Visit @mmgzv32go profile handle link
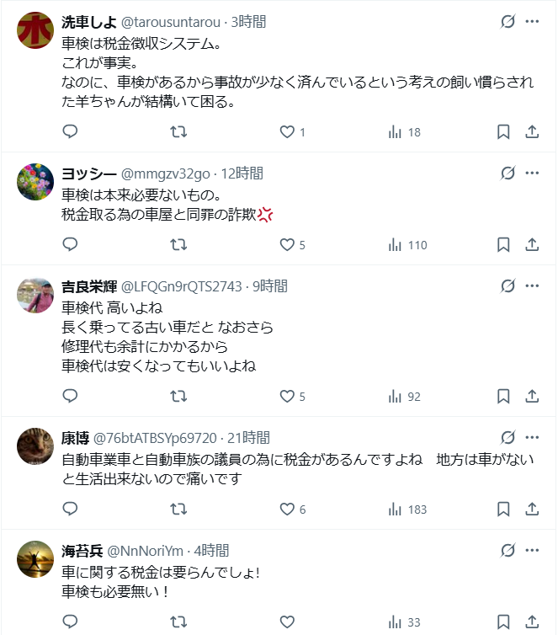Image resolution: width=558 pixels, height=635 pixels. point(166,173)
